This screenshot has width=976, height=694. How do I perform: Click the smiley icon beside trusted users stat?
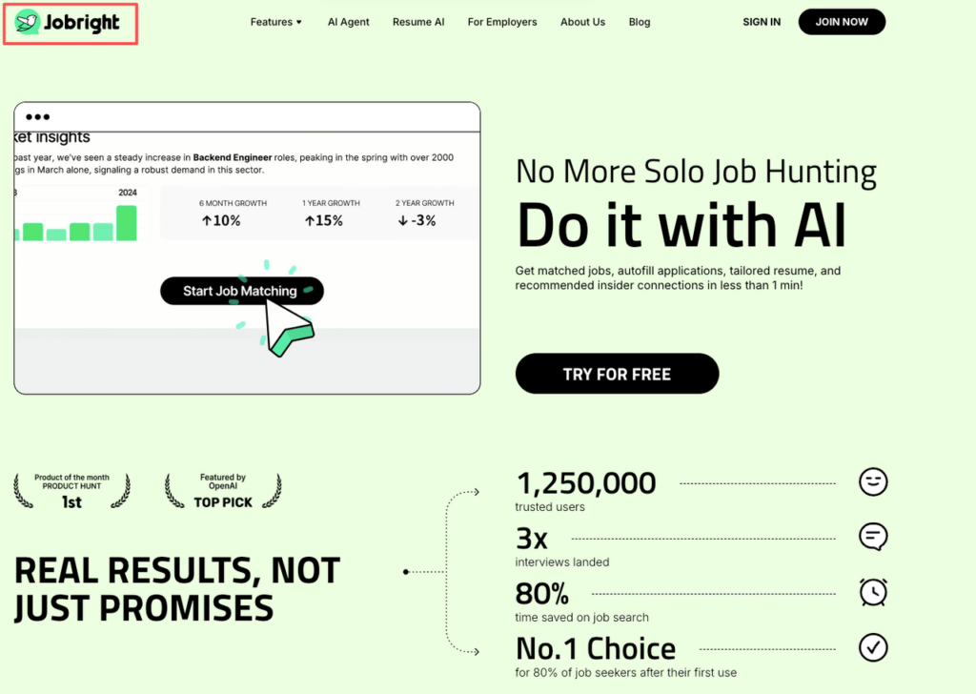(x=873, y=481)
